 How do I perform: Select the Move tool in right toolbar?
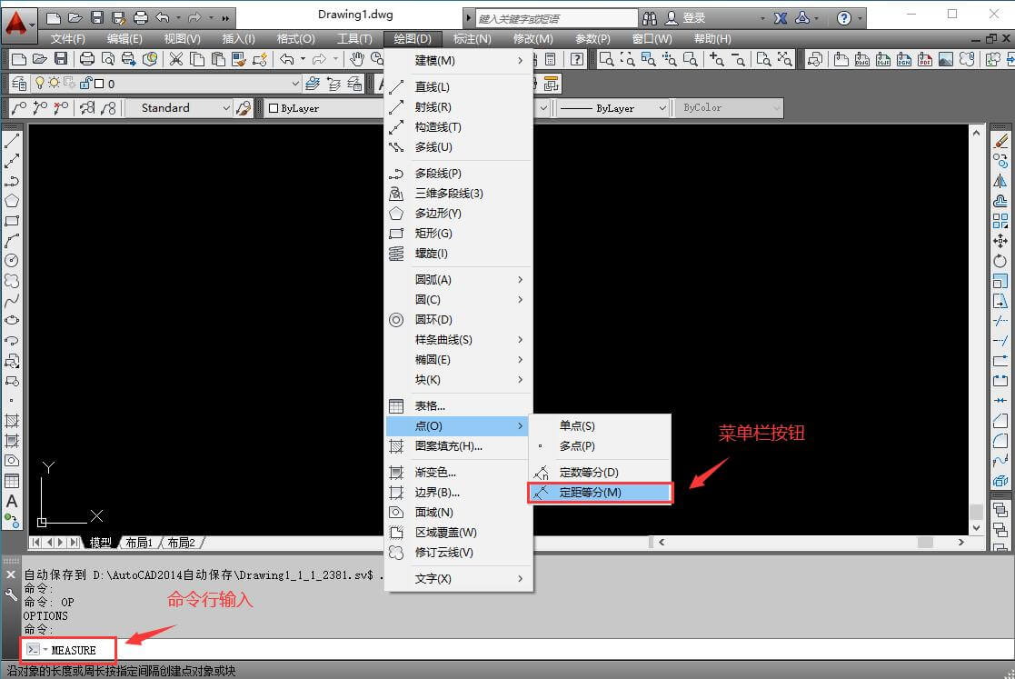(x=1000, y=241)
